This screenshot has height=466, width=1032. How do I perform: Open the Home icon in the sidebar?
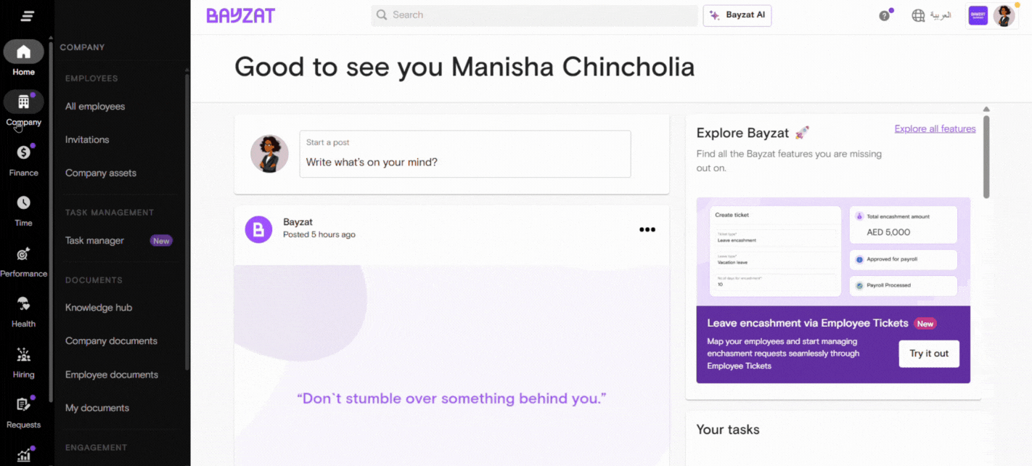pyautogui.click(x=23, y=52)
